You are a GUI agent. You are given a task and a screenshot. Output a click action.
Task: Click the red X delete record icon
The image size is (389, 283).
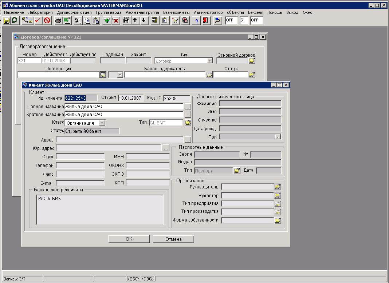click(115, 21)
